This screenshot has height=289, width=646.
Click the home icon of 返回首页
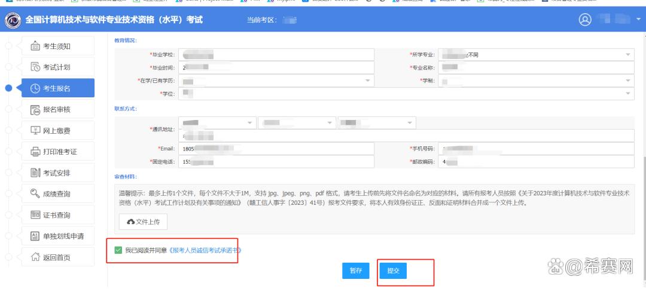(x=35, y=257)
